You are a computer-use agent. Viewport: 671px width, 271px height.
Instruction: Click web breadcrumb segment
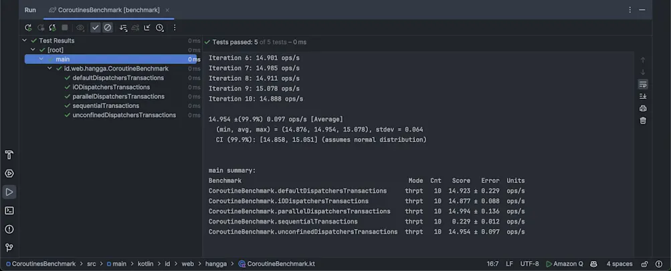coord(187,264)
